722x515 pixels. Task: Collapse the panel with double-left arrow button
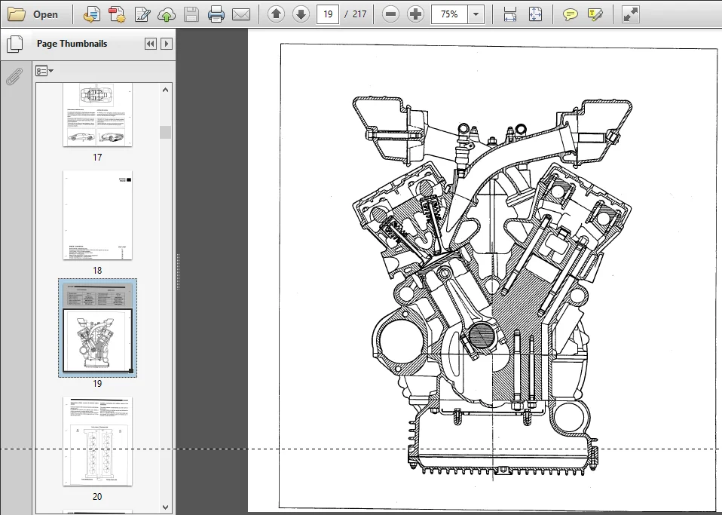click(x=150, y=44)
